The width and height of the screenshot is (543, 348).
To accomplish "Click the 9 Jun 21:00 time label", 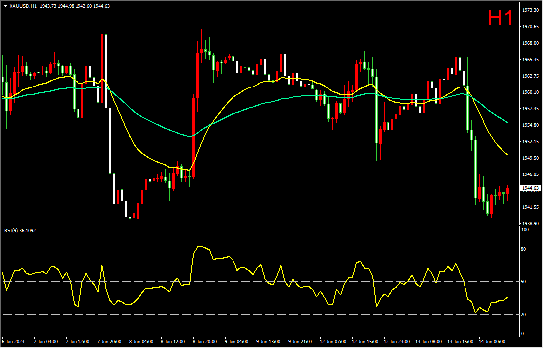I will [x=301, y=342].
